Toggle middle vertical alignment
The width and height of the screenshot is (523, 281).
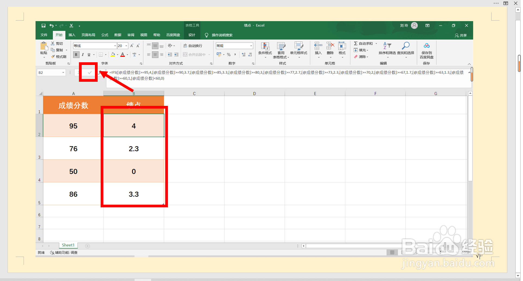tap(155, 46)
